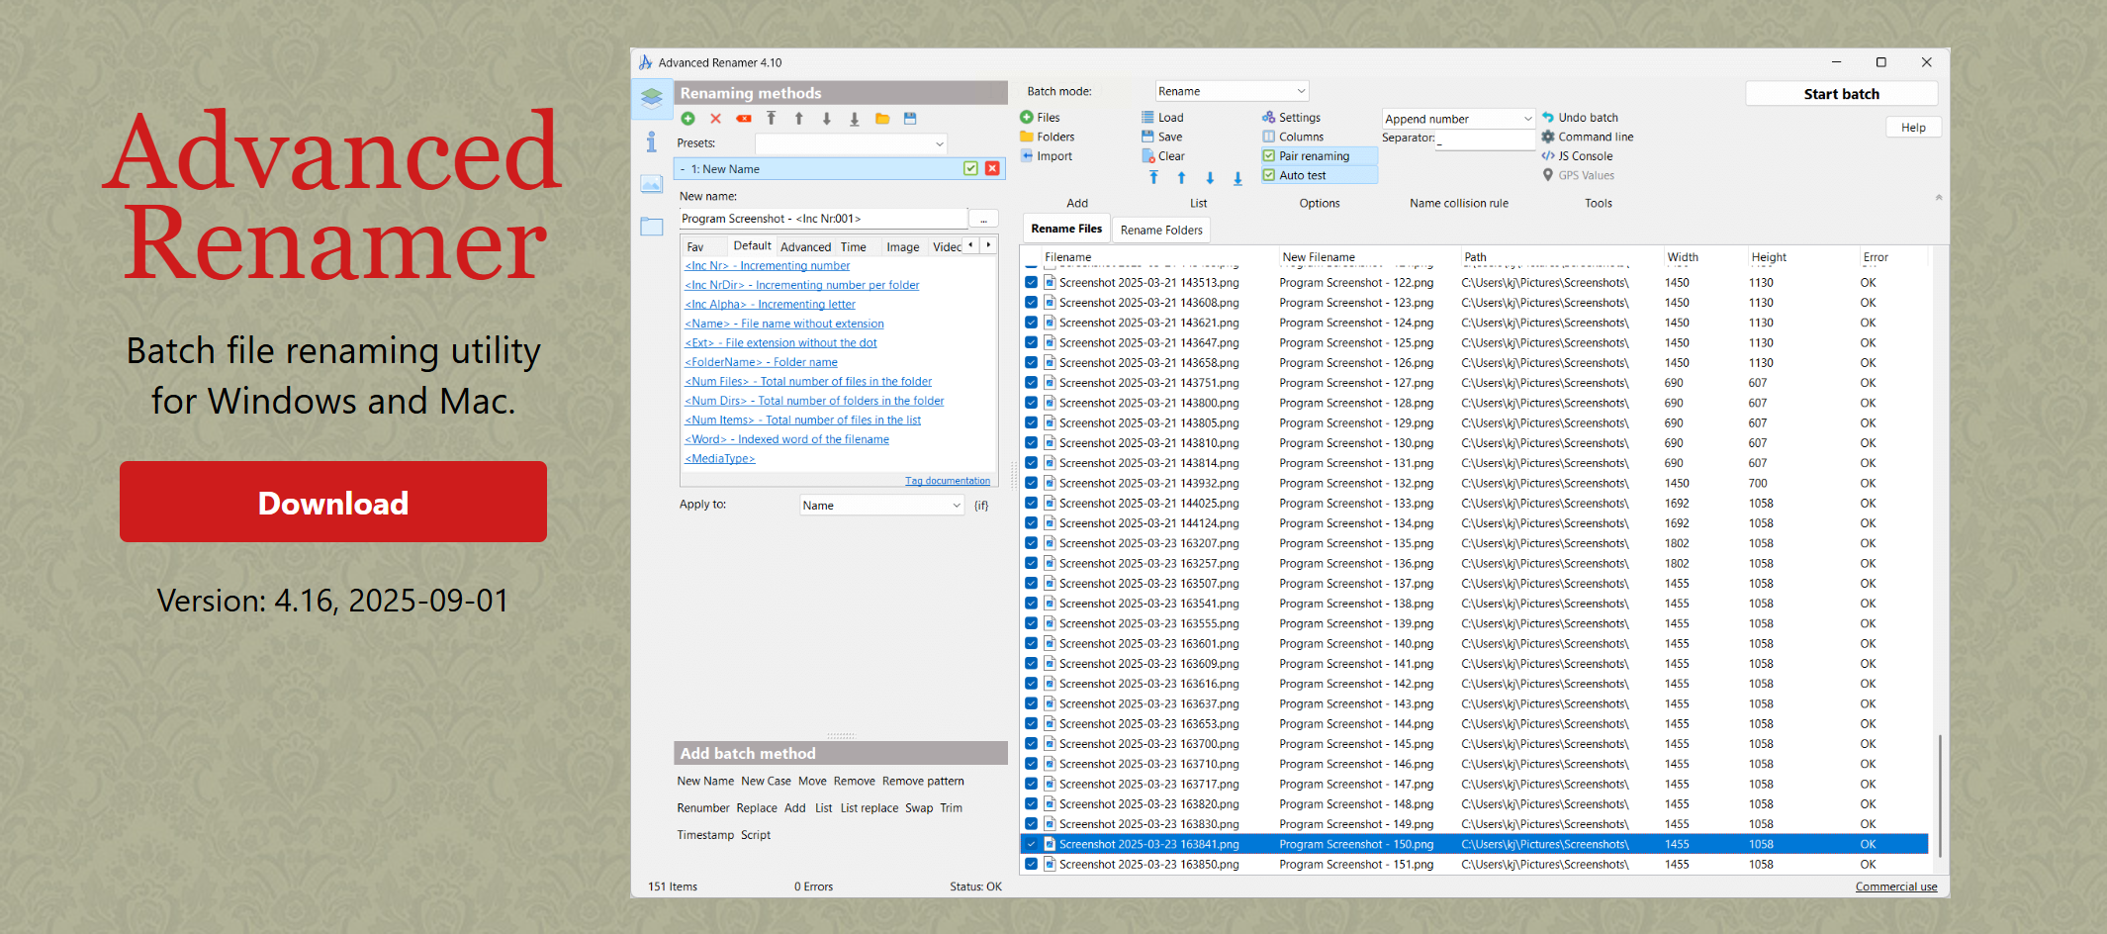Uncheck Screenshot 2025-03-21 143751.png
Viewport: 2107px width, 934px height.
[1031, 383]
